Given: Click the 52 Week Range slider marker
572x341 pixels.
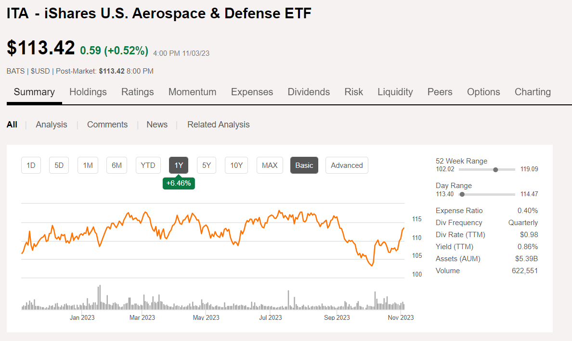Looking at the screenshot, I should tap(495, 169).
